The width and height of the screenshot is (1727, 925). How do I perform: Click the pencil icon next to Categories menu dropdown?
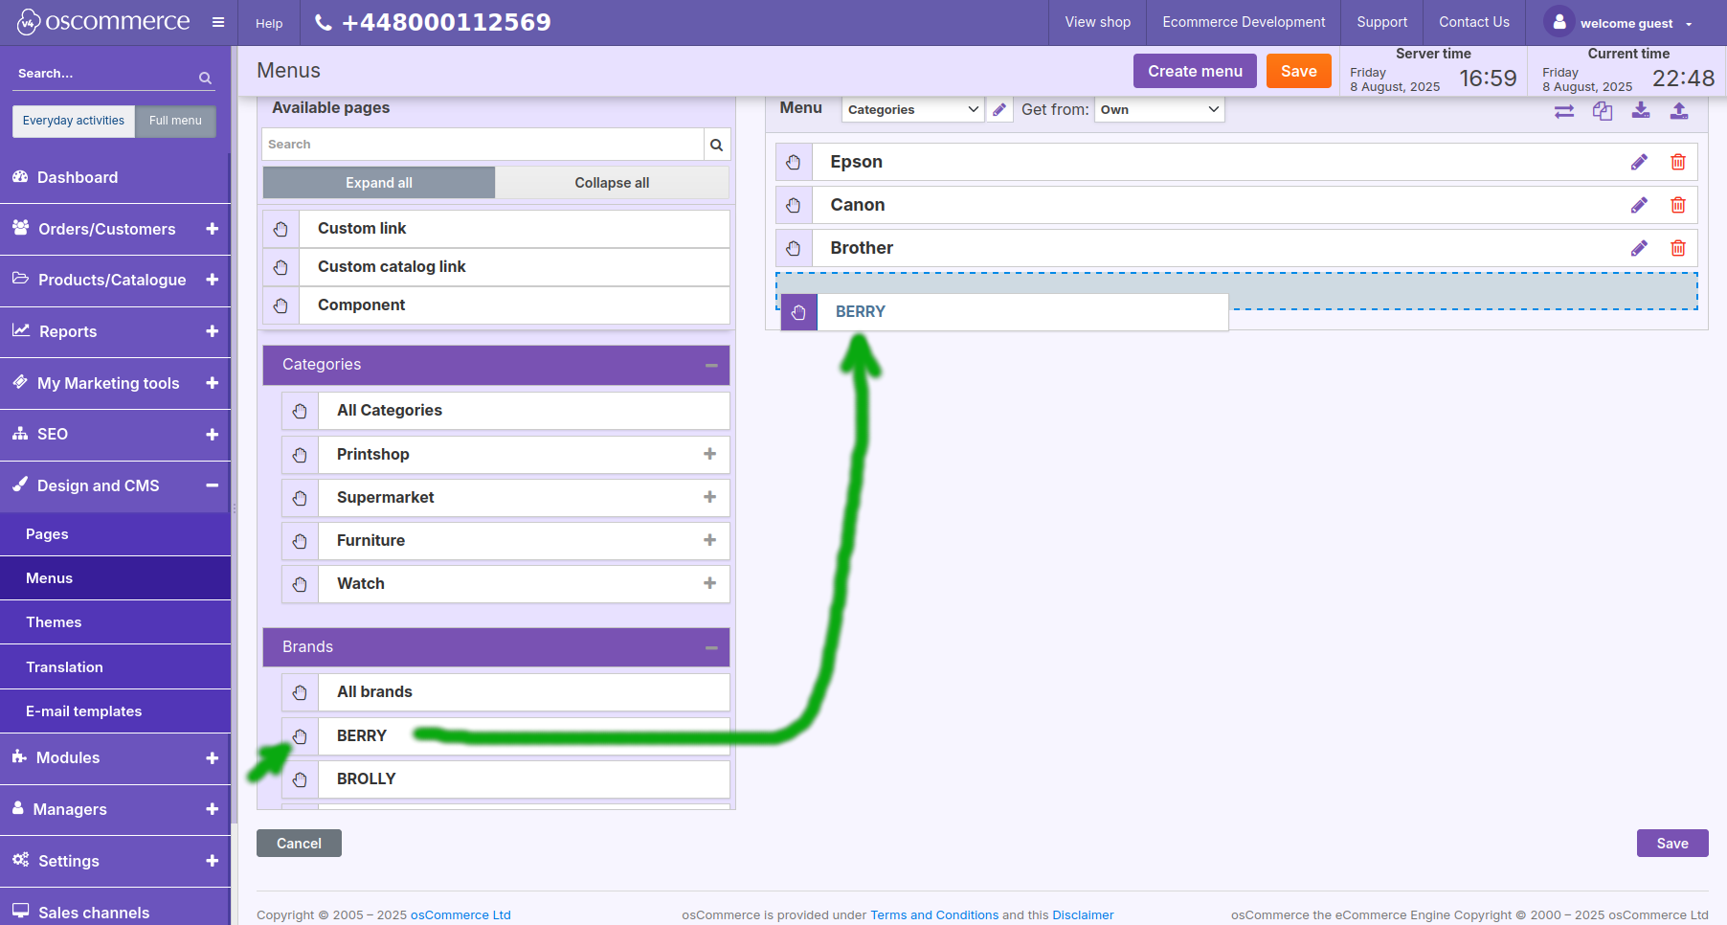[999, 110]
